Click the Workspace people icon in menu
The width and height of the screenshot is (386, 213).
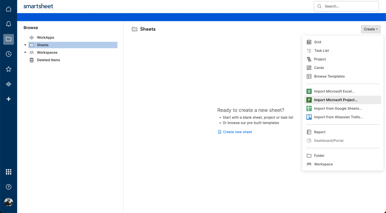coord(309,164)
